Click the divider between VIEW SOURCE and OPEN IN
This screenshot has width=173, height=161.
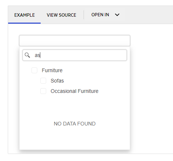84,15
